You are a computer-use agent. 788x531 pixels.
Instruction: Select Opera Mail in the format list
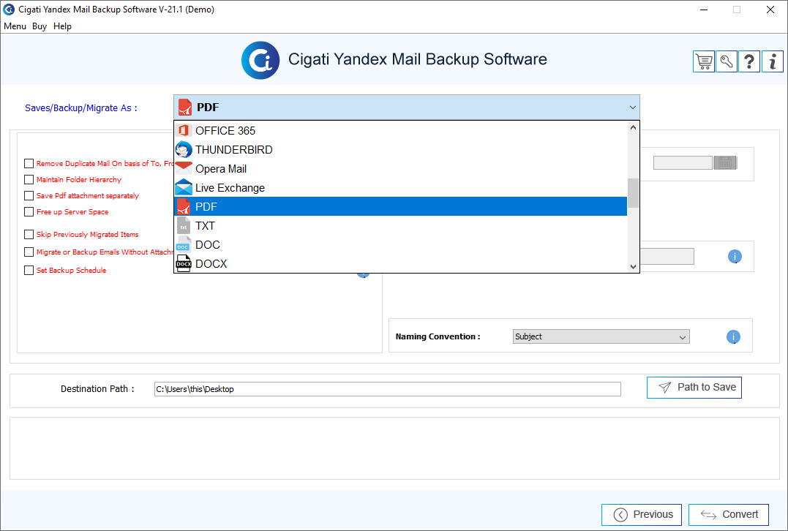(x=400, y=169)
